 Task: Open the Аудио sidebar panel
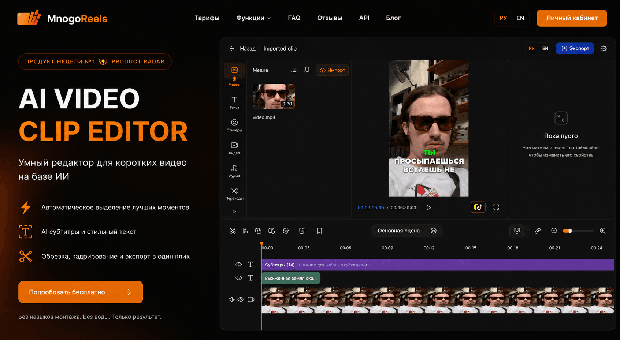(234, 171)
